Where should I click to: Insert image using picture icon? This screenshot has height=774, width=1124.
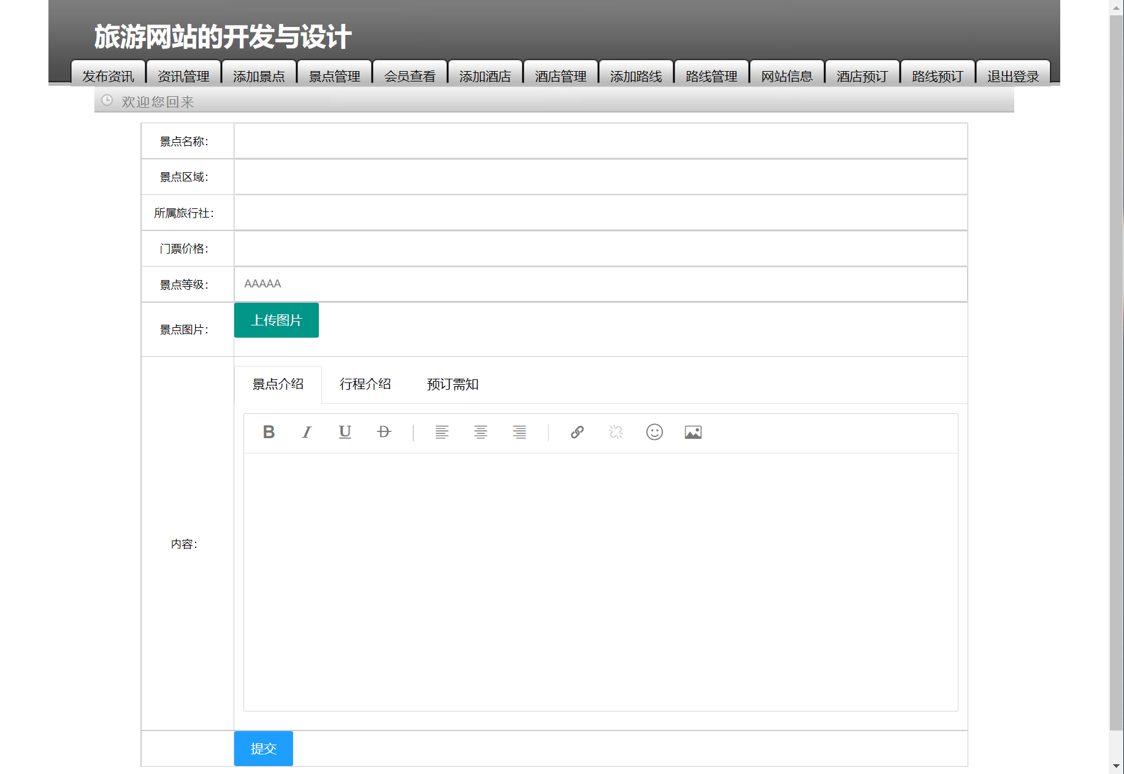pos(693,432)
